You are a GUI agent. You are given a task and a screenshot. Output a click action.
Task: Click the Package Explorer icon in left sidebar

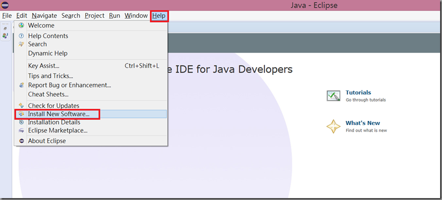5,36
